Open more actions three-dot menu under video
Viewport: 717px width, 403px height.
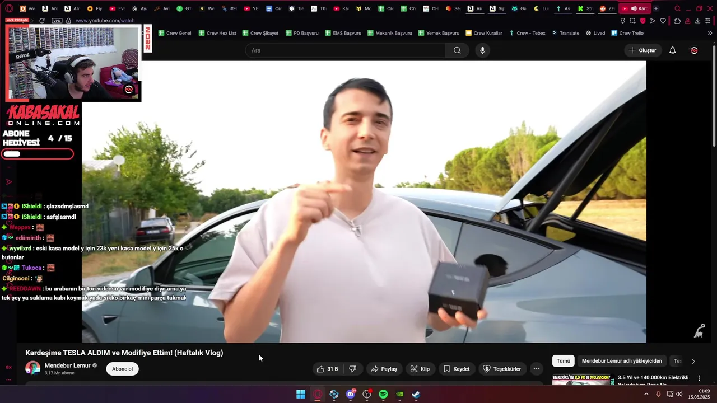(x=536, y=369)
